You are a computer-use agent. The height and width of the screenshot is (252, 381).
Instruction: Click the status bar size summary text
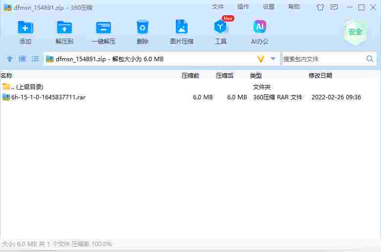tap(57, 244)
